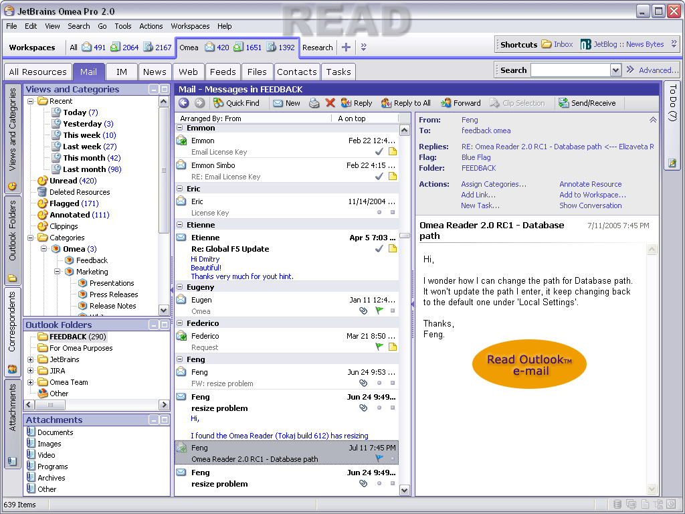Run Send/Receive
Viewport: 685px width, 514px height.
pyautogui.click(x=587, y=103)
